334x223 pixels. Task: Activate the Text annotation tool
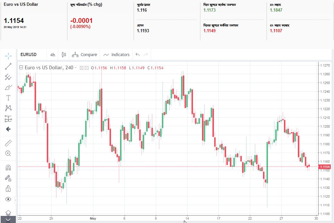[8, 98]
